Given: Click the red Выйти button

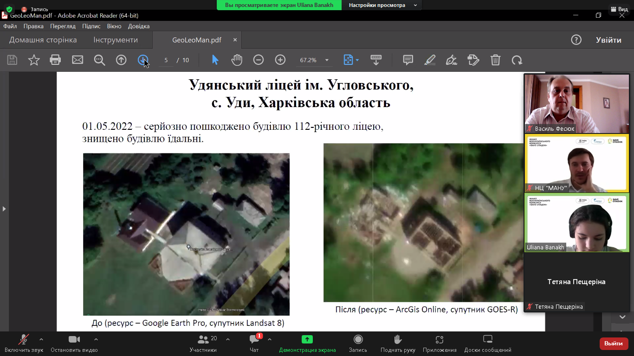Looking at the screenshot, I should pos(614,343).
